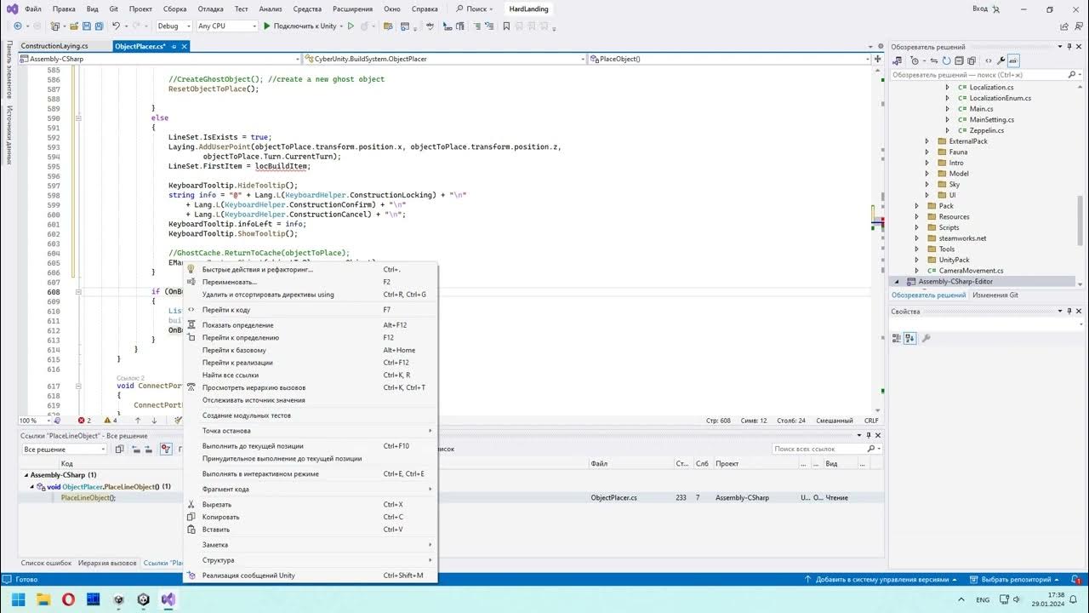The width and height of the screenshot is (1089, 613).
Task: Go to previous issue up arrow
Action: click(138, 421)
